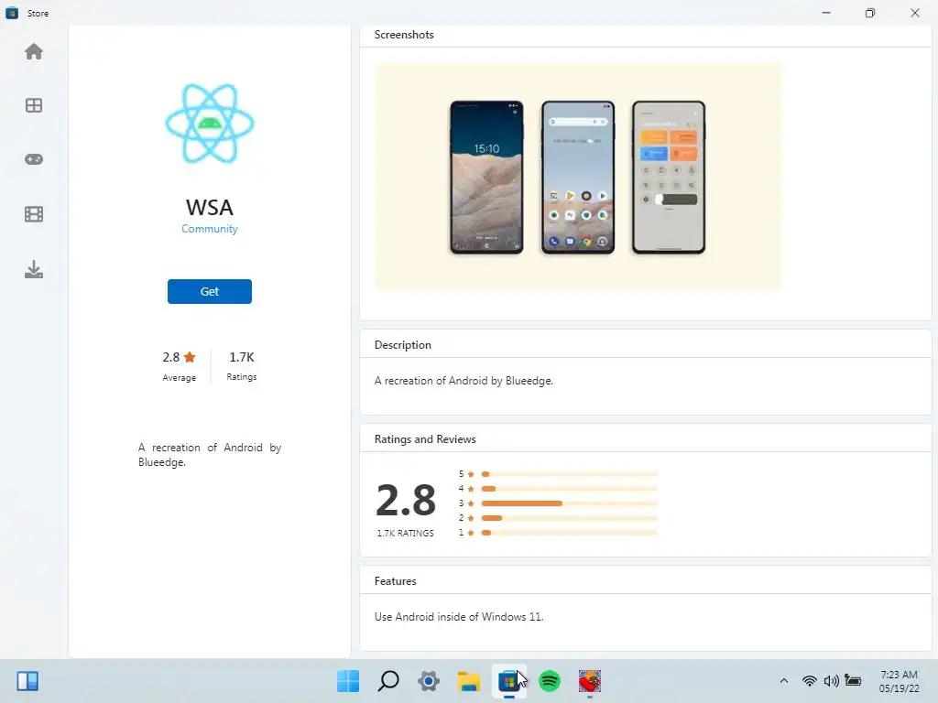Open the Downloads section in sidebar
The image size is (938, 703).
pos(34,269)
